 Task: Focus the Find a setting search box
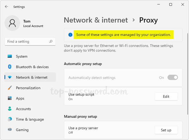point(27,41)
